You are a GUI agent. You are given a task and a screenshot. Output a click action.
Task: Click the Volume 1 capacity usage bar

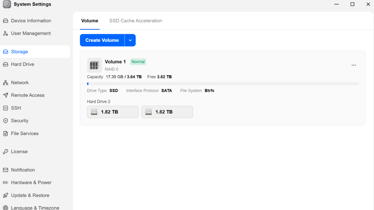pyautogui.click(x=223, y=84)
